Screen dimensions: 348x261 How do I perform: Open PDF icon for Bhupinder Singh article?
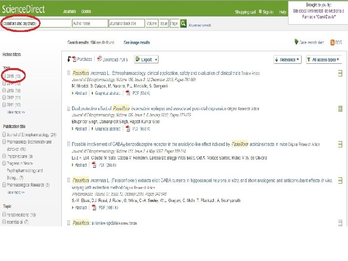[x=128, y=129]
